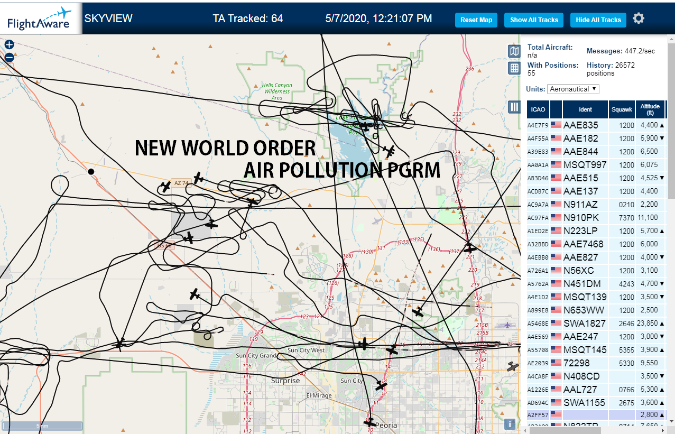Viewport: 675px width, 434px height.
Task: Select aircraft row N408CD
Action: (596, 376)
